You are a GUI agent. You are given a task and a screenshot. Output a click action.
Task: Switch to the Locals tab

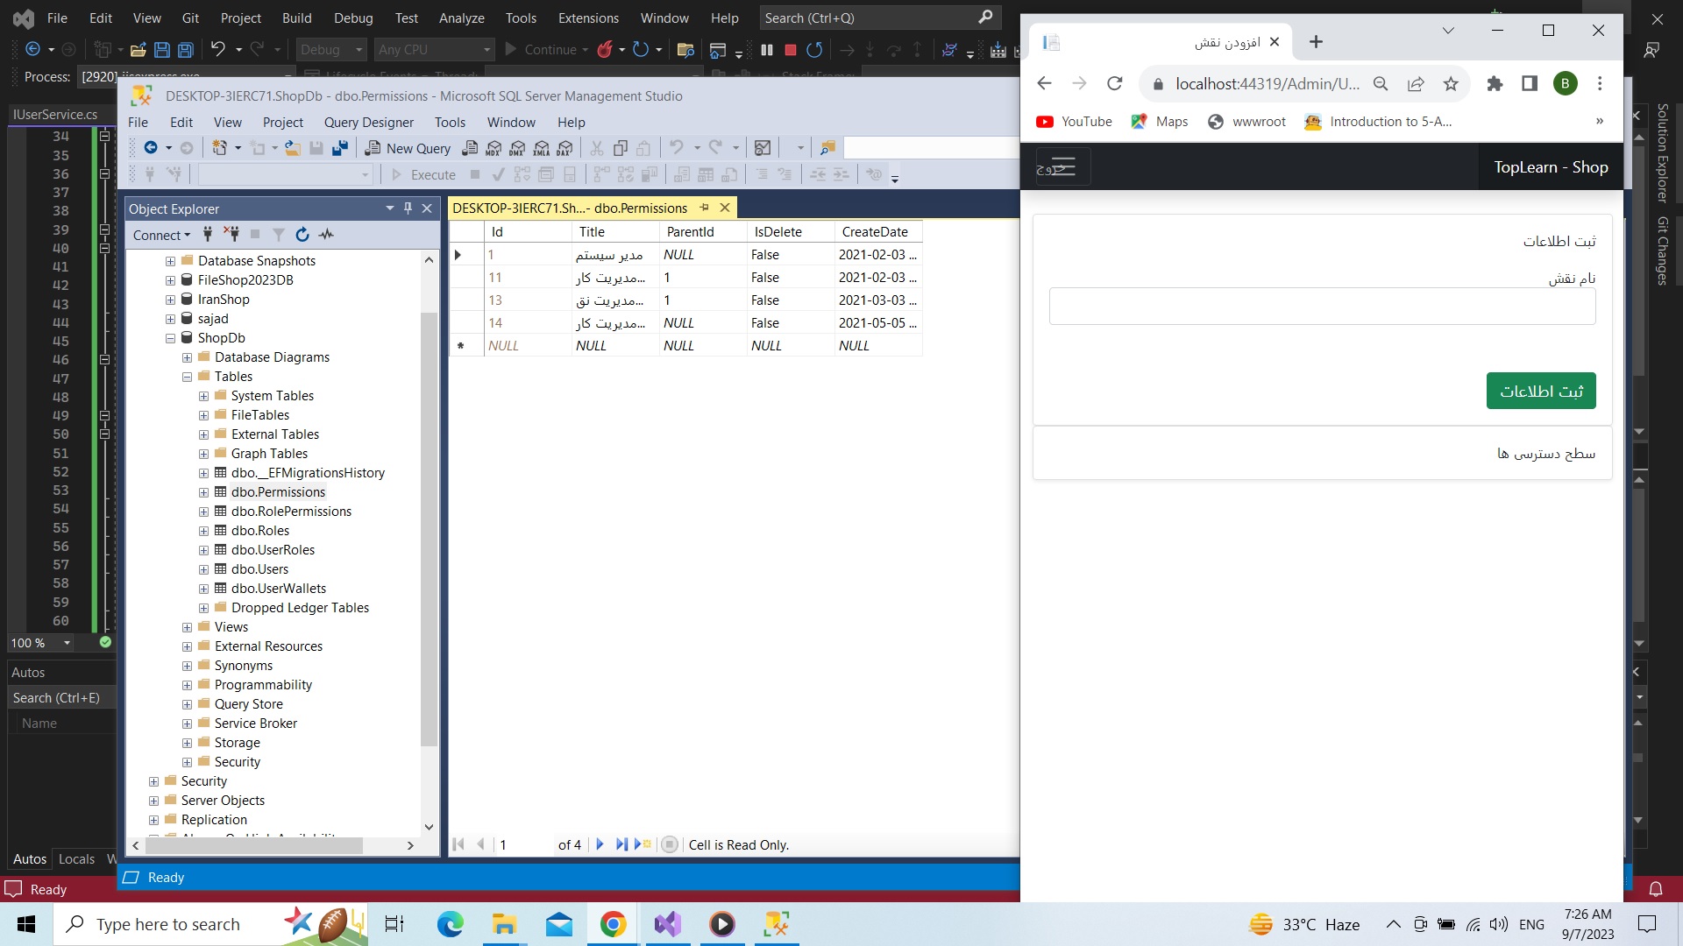[76, 858]
